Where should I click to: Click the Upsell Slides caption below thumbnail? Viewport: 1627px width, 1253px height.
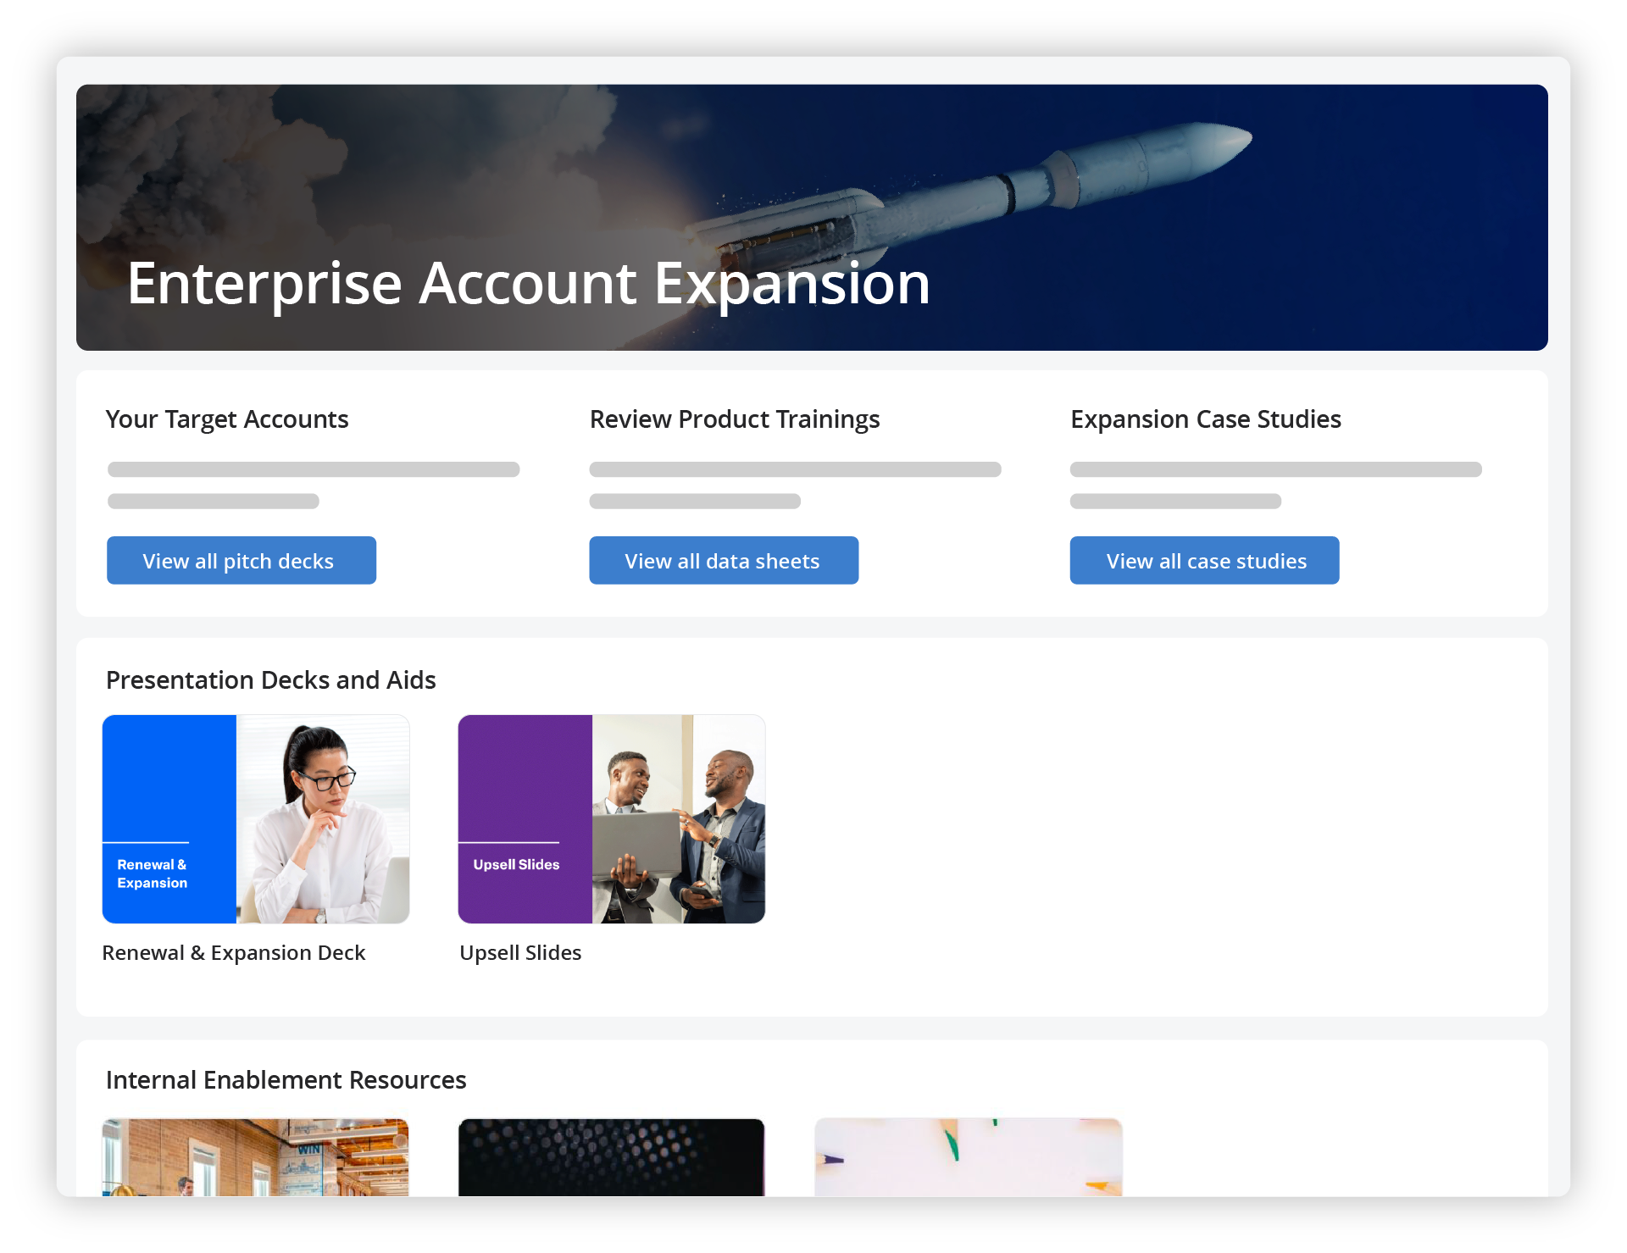tap(519, 952)
